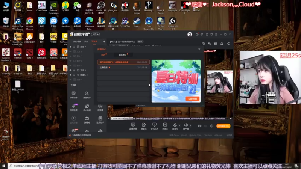Viewport: 301px width, 169px height.
Task: Open the user avatar in title bar
Action: pos(190,35)
